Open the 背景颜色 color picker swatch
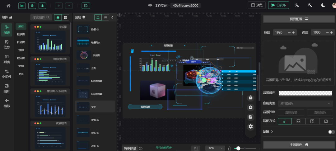 306,93
